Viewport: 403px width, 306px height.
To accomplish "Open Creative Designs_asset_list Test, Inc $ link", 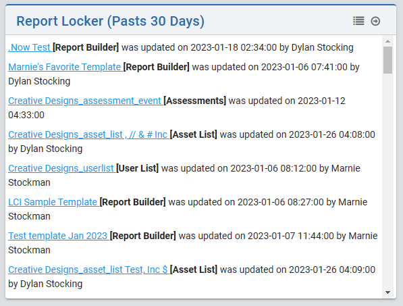I will pos(88,270).
